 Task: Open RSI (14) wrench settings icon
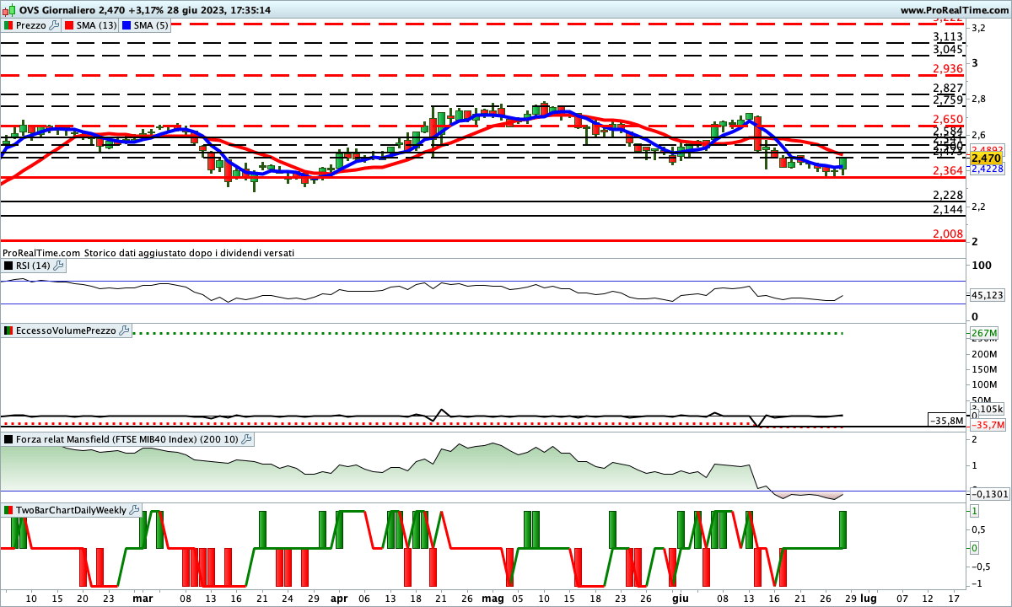58,266
